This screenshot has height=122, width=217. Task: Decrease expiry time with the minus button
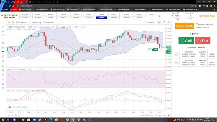click(189, 19)
